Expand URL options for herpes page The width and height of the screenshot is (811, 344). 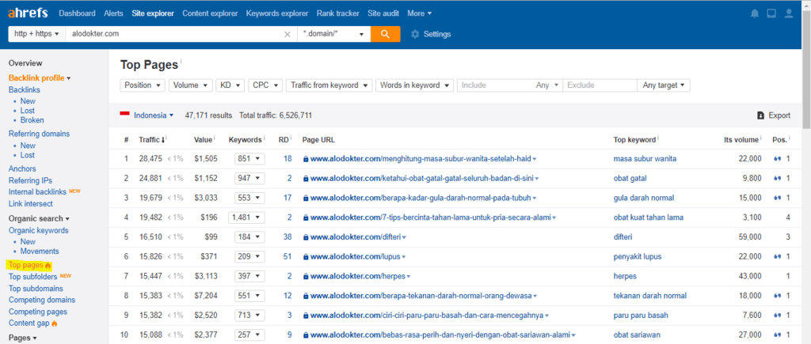(408, 276)
